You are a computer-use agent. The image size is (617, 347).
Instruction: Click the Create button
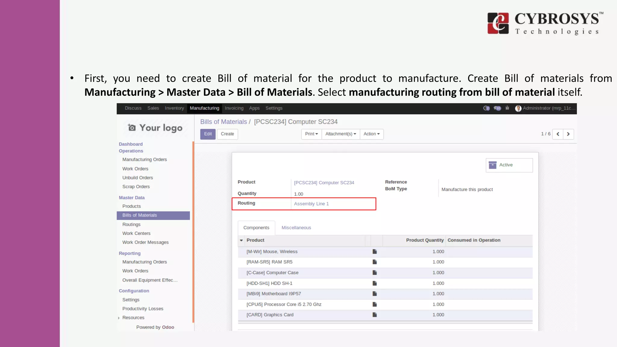point(227,134)
